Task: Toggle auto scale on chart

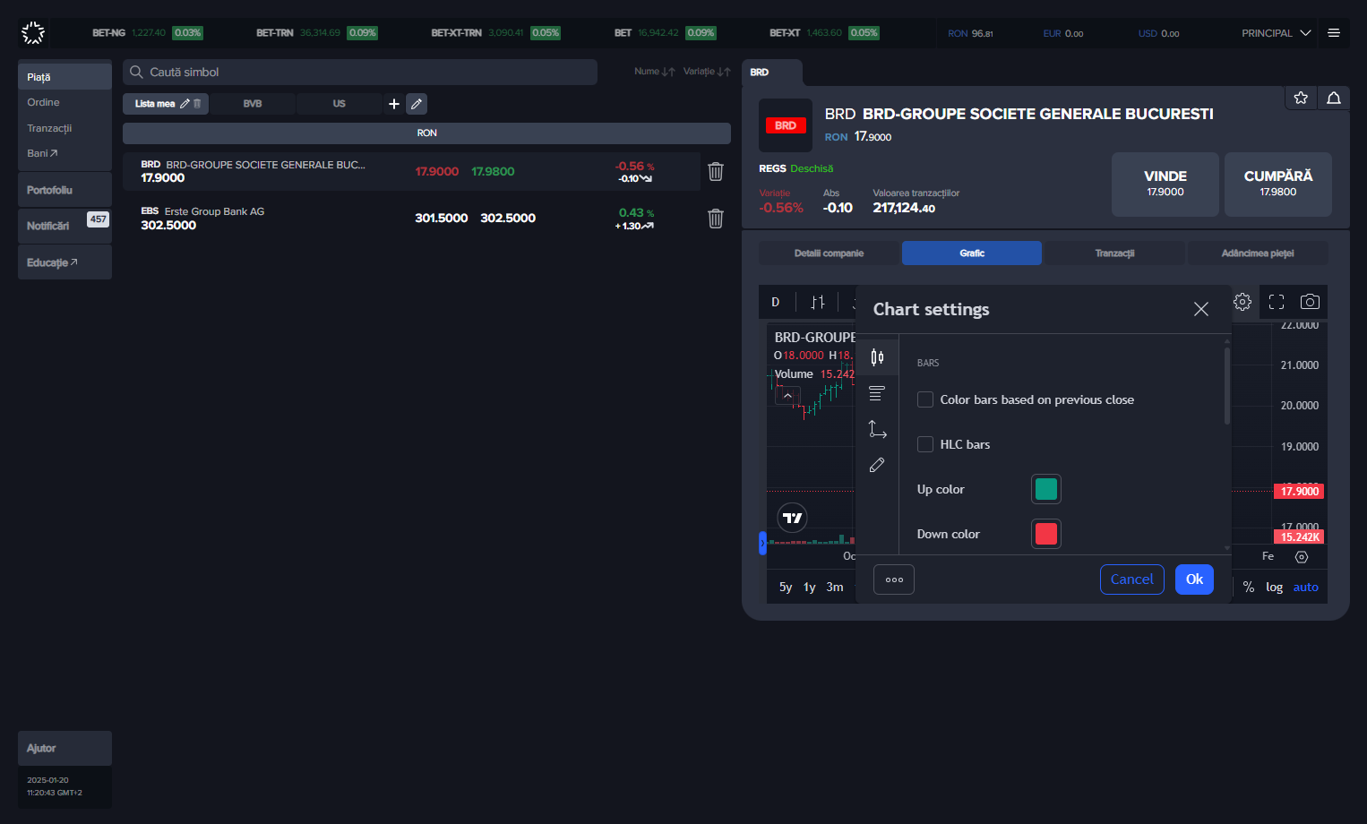Action: point(1306,588)
